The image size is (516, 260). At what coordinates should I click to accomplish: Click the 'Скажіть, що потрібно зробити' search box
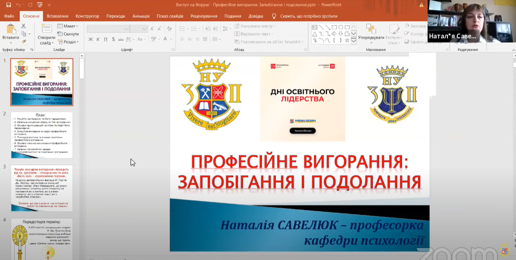[308, 16]
